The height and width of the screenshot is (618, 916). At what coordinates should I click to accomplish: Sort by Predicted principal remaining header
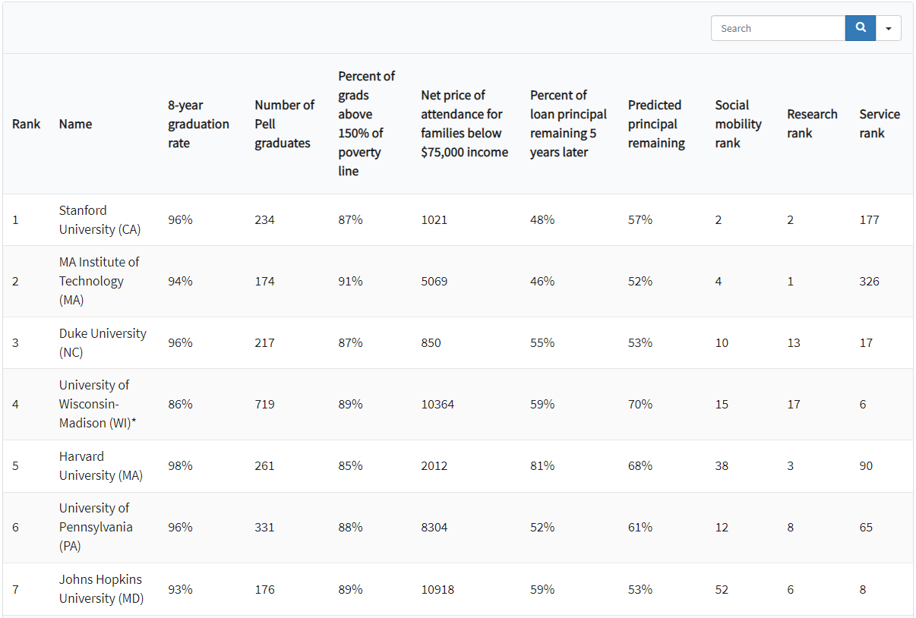coord(656,124)
